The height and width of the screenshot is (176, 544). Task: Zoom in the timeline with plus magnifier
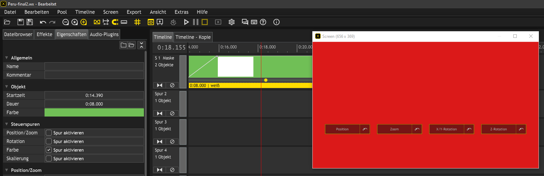pos(84,22)
